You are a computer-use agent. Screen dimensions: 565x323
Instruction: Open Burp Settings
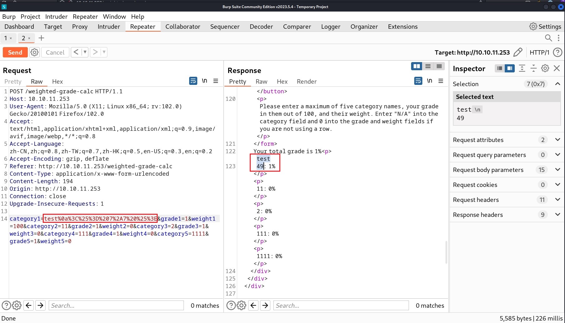point(545,27)
